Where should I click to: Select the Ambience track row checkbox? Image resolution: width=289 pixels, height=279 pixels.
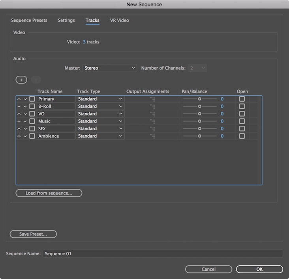[x=32, y=136]
